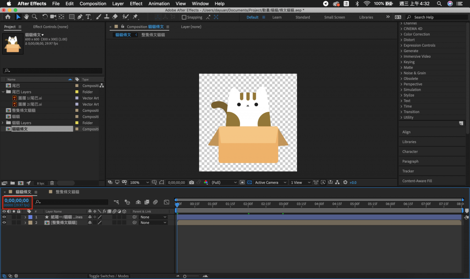The height and width of the screenshot is (279, 470).
Task: Open the Active Camera dropdown
Action: coord(269,182)
